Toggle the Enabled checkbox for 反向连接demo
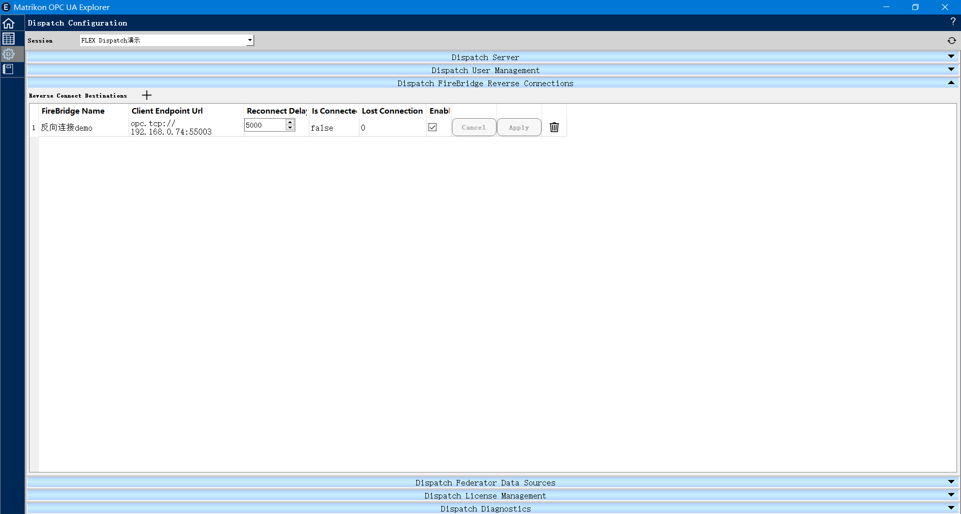The width and height of the screenshot is (961, 514). 432,127
